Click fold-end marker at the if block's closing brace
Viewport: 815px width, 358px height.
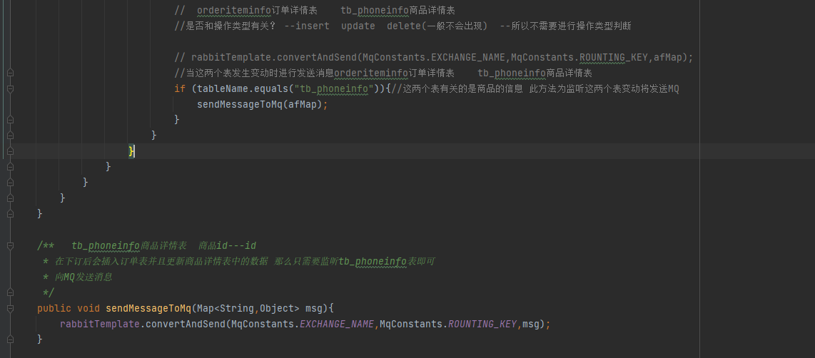pyautogui.click(x=9, y=120)
